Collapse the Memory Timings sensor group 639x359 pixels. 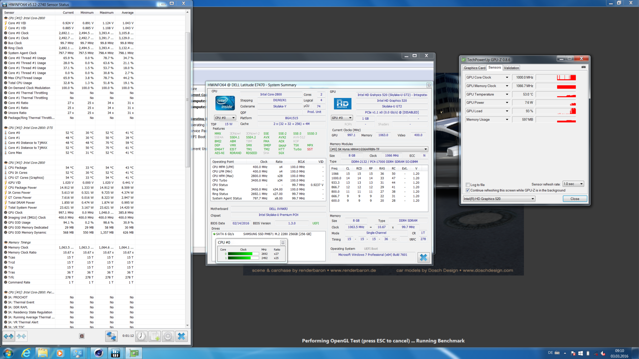[6, 242]
